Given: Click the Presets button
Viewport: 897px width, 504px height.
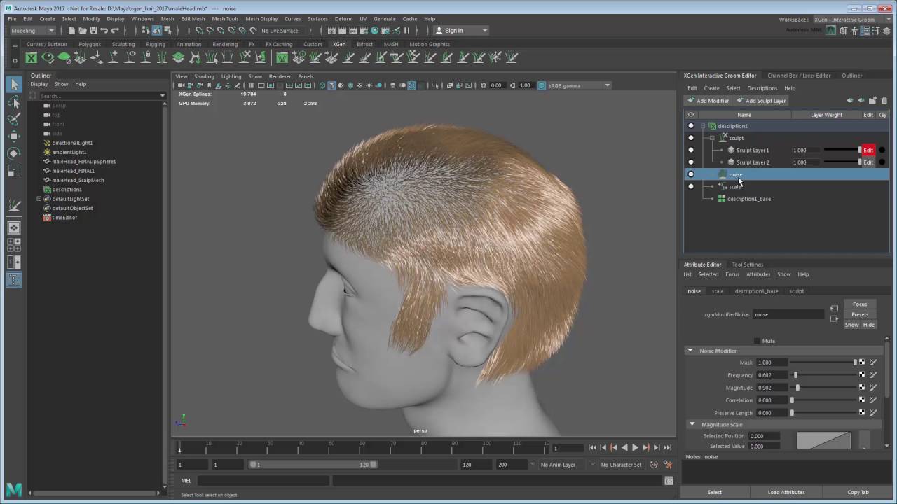Looking at the screenshot, I should pyautogui.click(x=860, y=315).
